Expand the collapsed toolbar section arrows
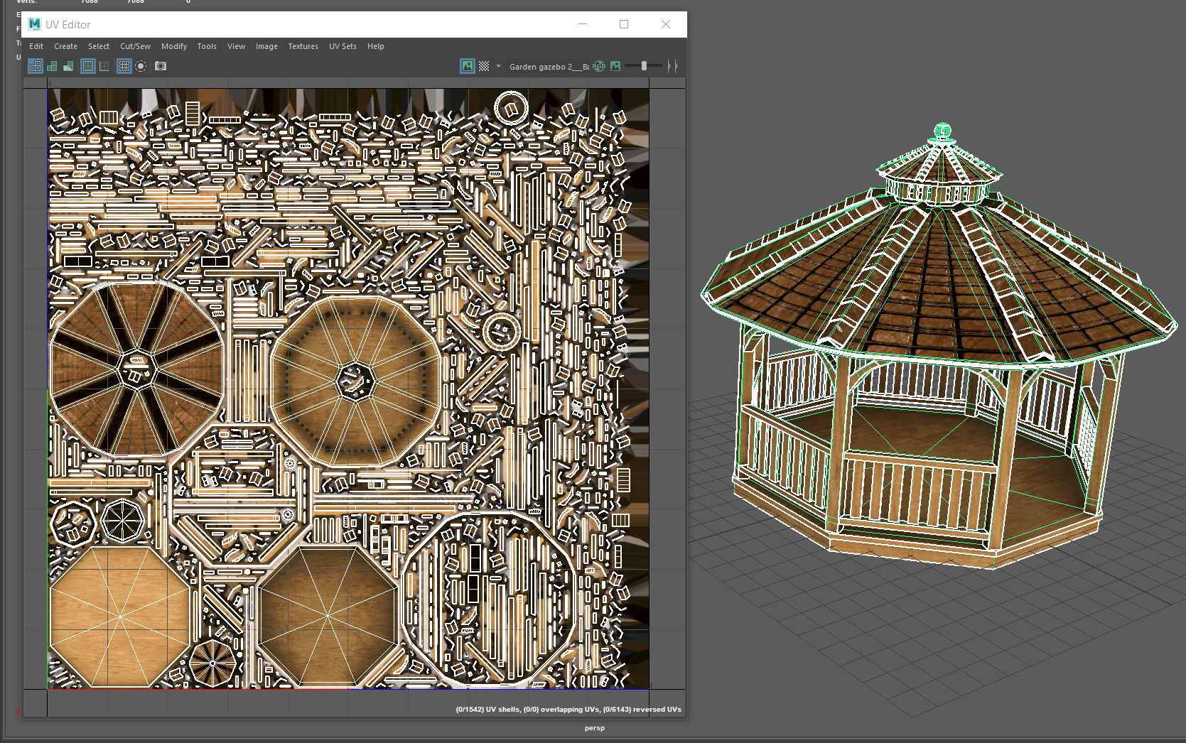 click(672, 66)
